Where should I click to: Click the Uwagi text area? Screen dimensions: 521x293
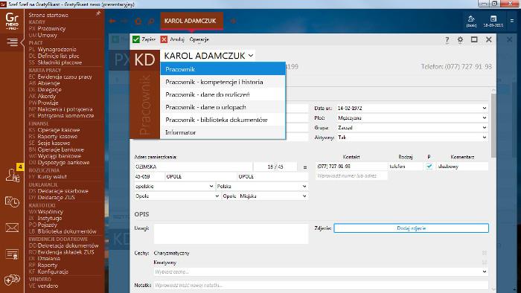(231, 234)
